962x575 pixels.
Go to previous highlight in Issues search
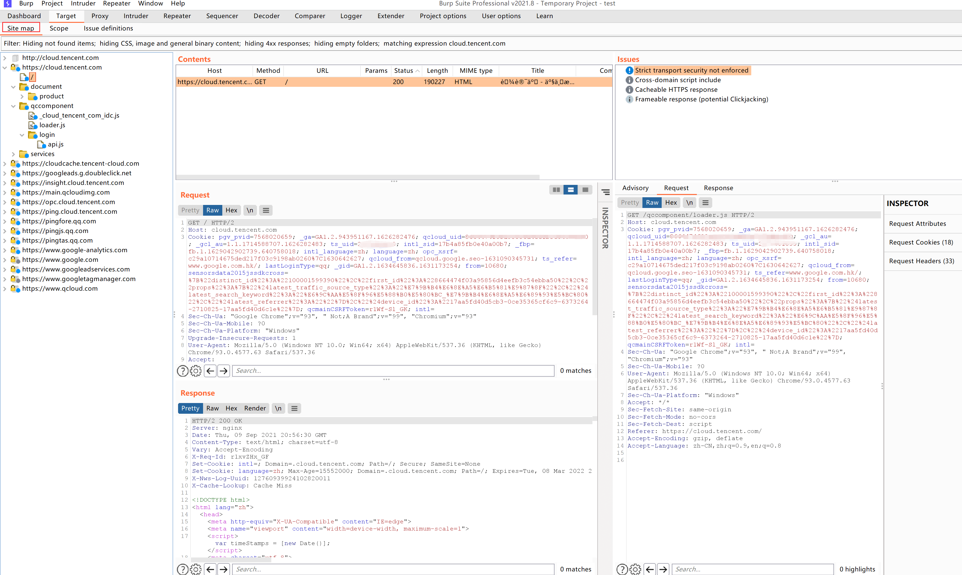tap(650, 569)
